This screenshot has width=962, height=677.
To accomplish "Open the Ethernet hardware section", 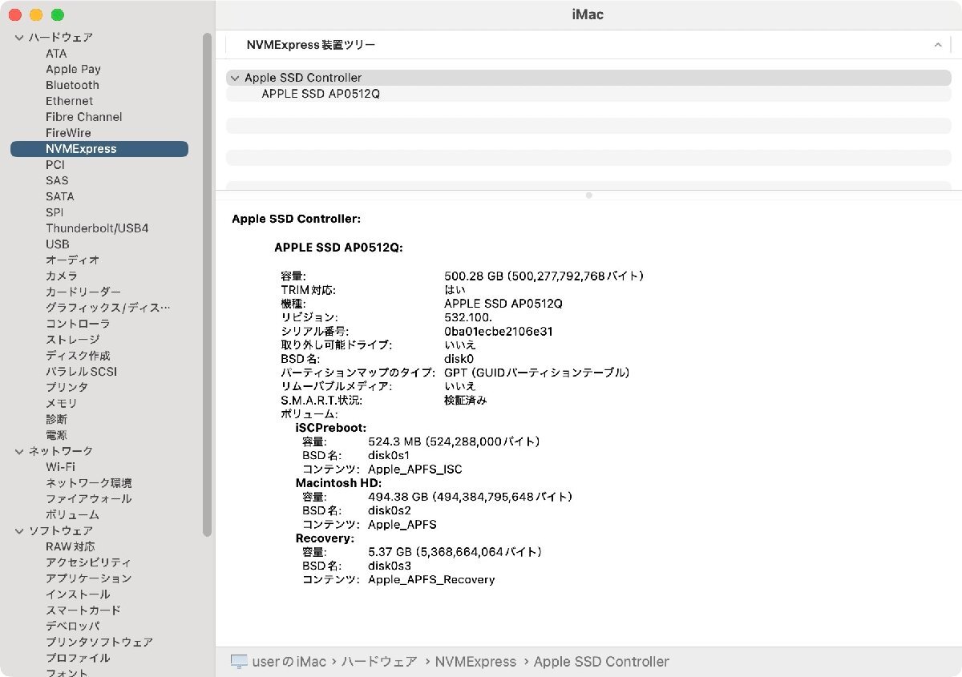I will (69, 101).
